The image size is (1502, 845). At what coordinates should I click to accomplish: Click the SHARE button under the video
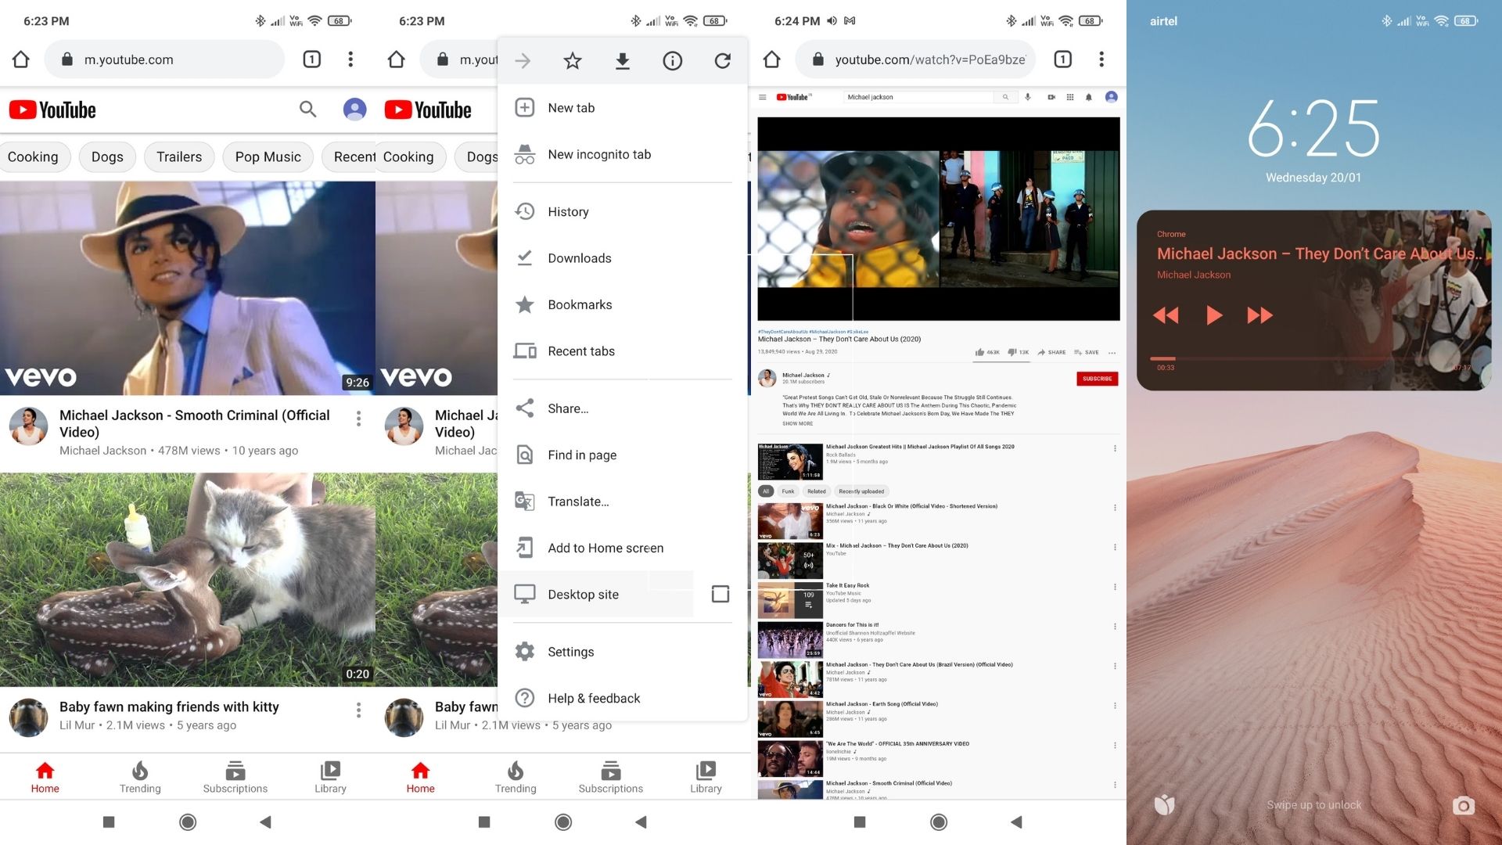pos(1051,352)
